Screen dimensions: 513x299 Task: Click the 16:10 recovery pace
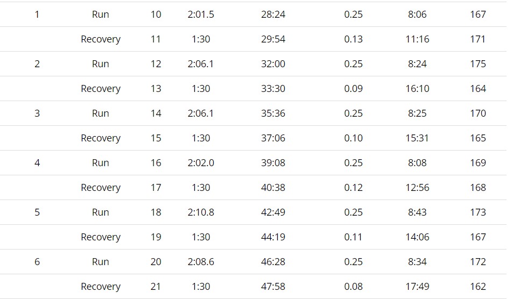coord(417,89)
